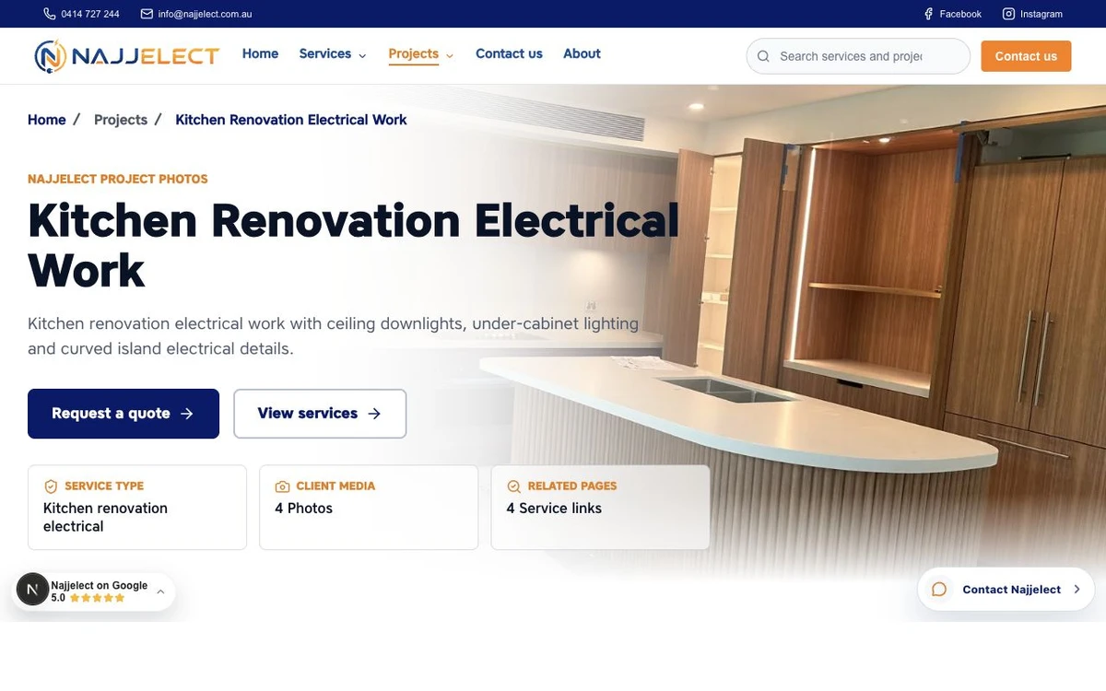Click Home in the breadcrumb

coord(47,120)
